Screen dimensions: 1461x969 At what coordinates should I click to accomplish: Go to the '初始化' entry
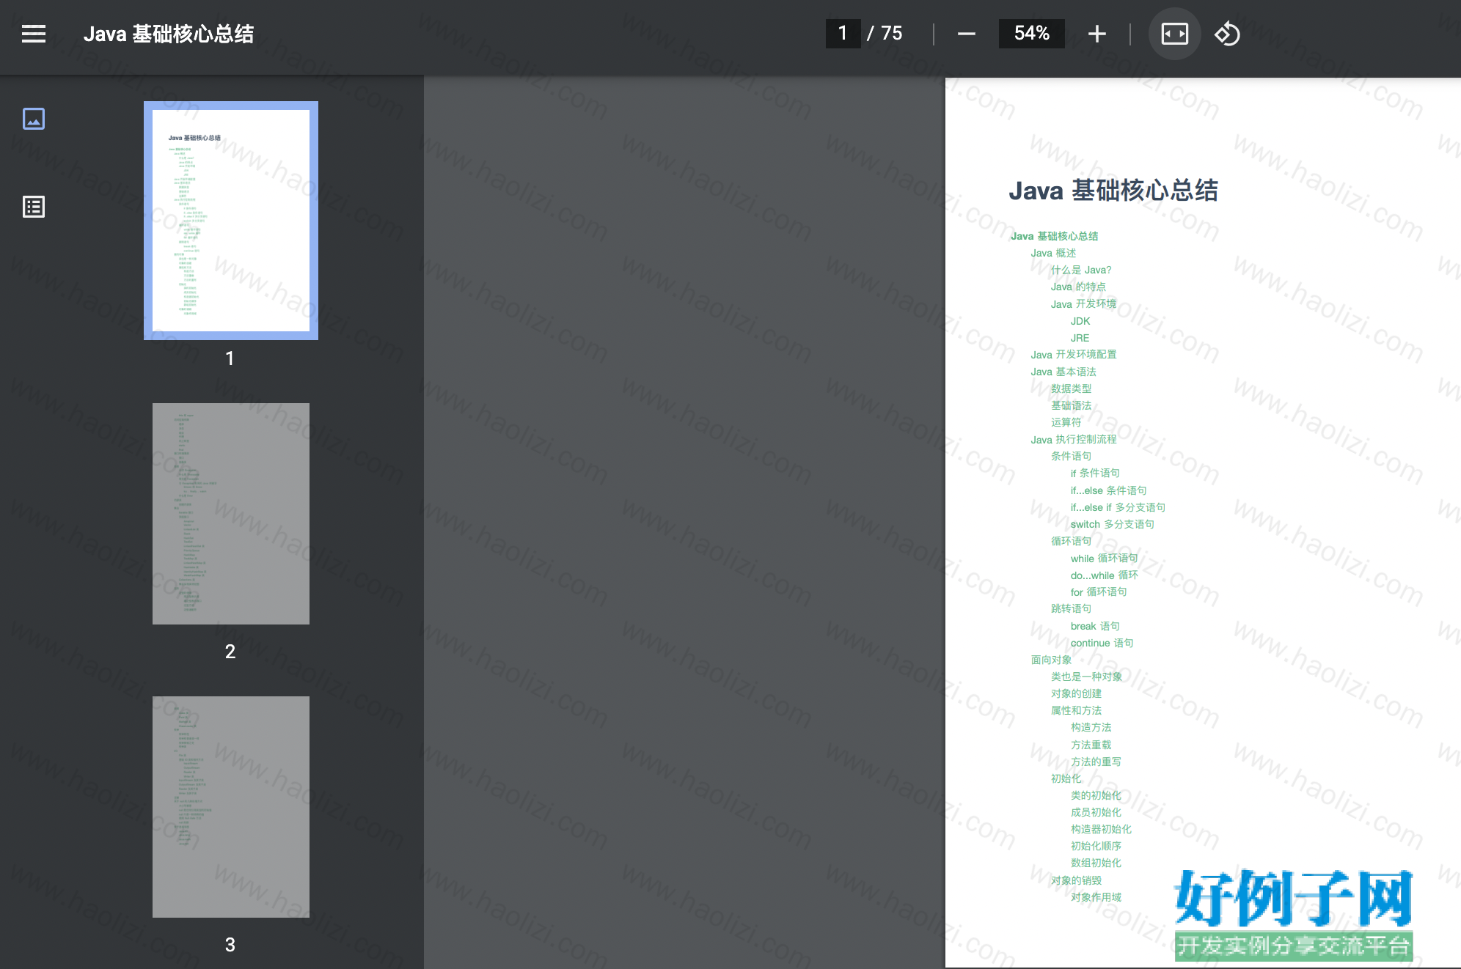click(1066, 778)
